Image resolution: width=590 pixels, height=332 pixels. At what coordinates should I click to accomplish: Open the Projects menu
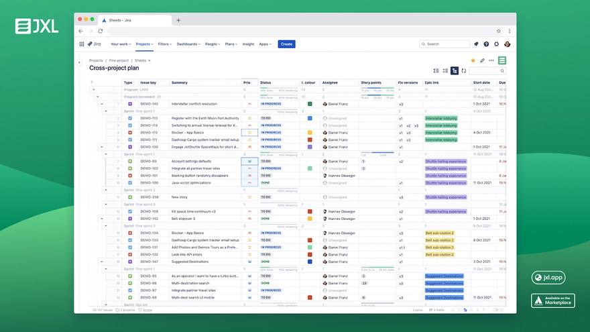click(145, 44)
